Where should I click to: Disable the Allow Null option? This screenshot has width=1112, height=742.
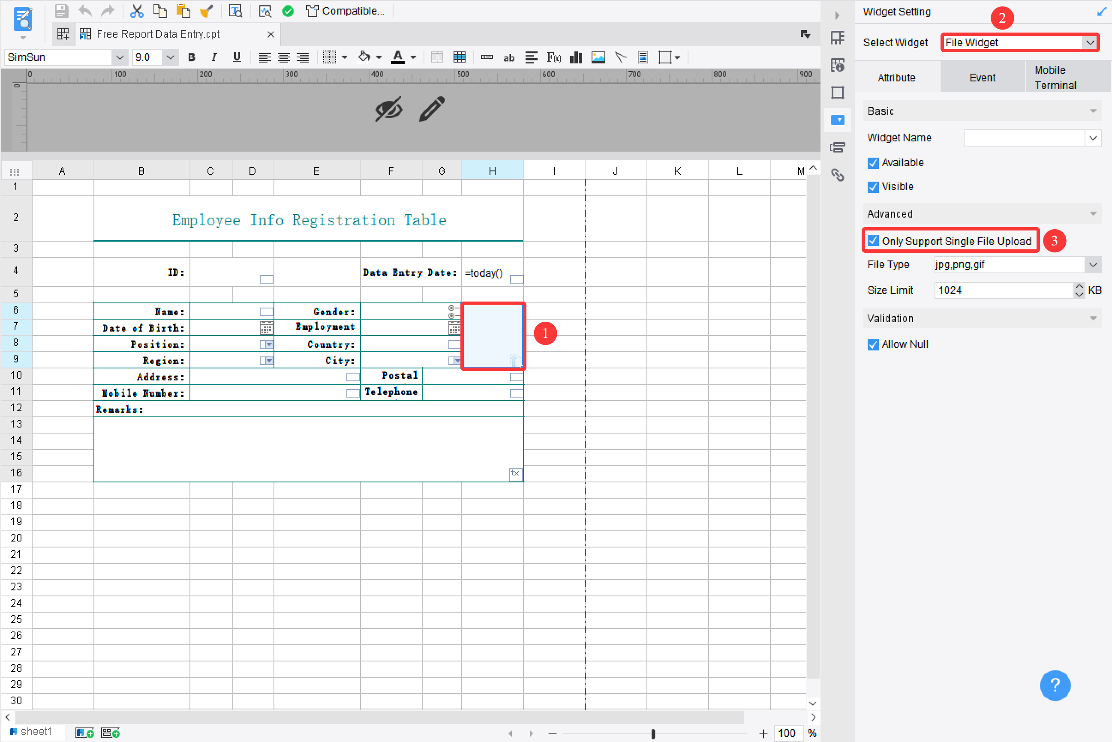(873, 344)
